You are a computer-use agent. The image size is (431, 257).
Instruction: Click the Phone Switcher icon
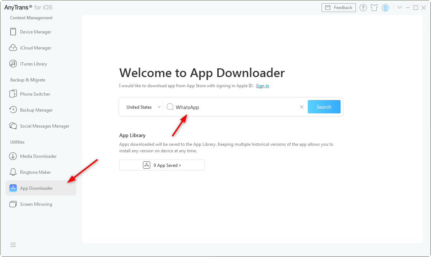tap(13, 94)
